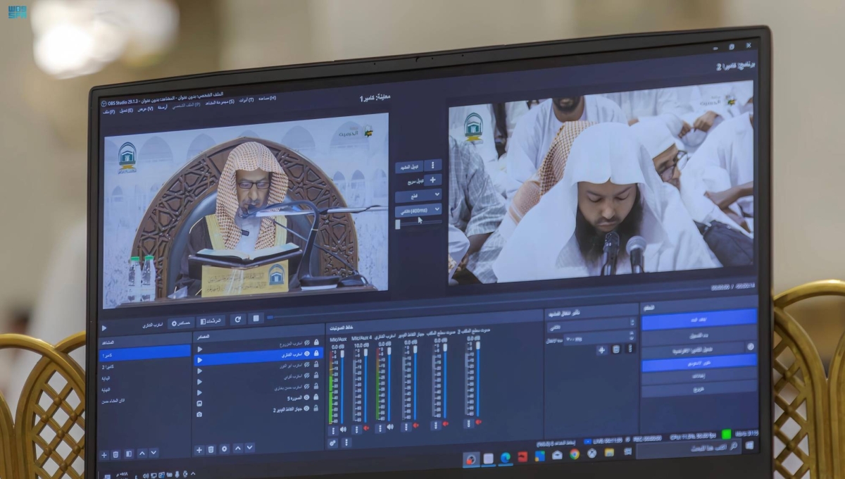The width and height of the screenshot is (845, 479).
Task: Open advanced audio properties gears icon
Action: point(332,442)
